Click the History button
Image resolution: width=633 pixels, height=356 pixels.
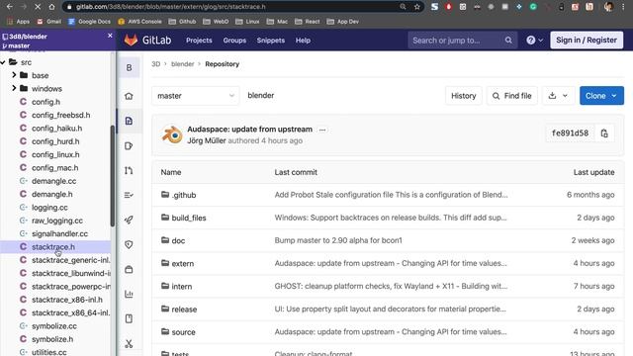pyautogui.click(x=464, y=96)
